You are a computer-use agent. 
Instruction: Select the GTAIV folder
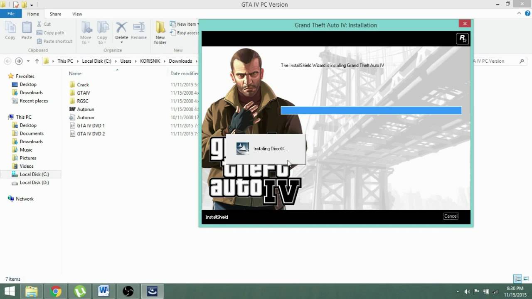84,93
